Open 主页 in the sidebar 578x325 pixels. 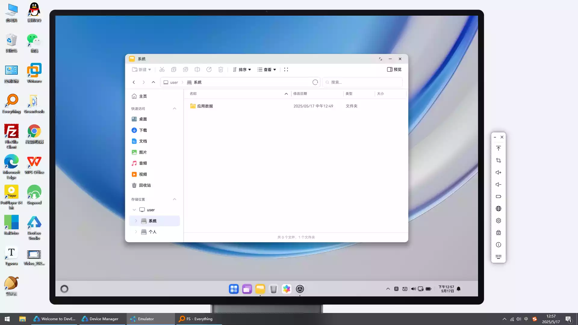click(x=154, y=96)
